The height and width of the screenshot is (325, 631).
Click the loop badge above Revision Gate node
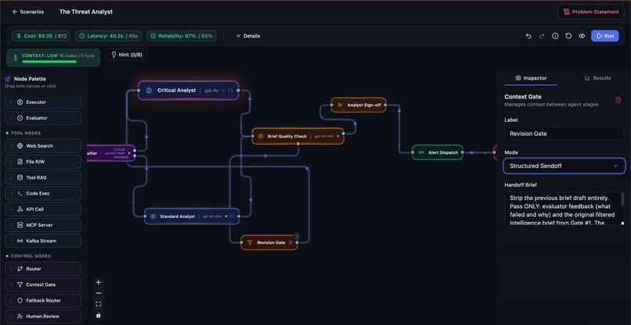(297, 236)
